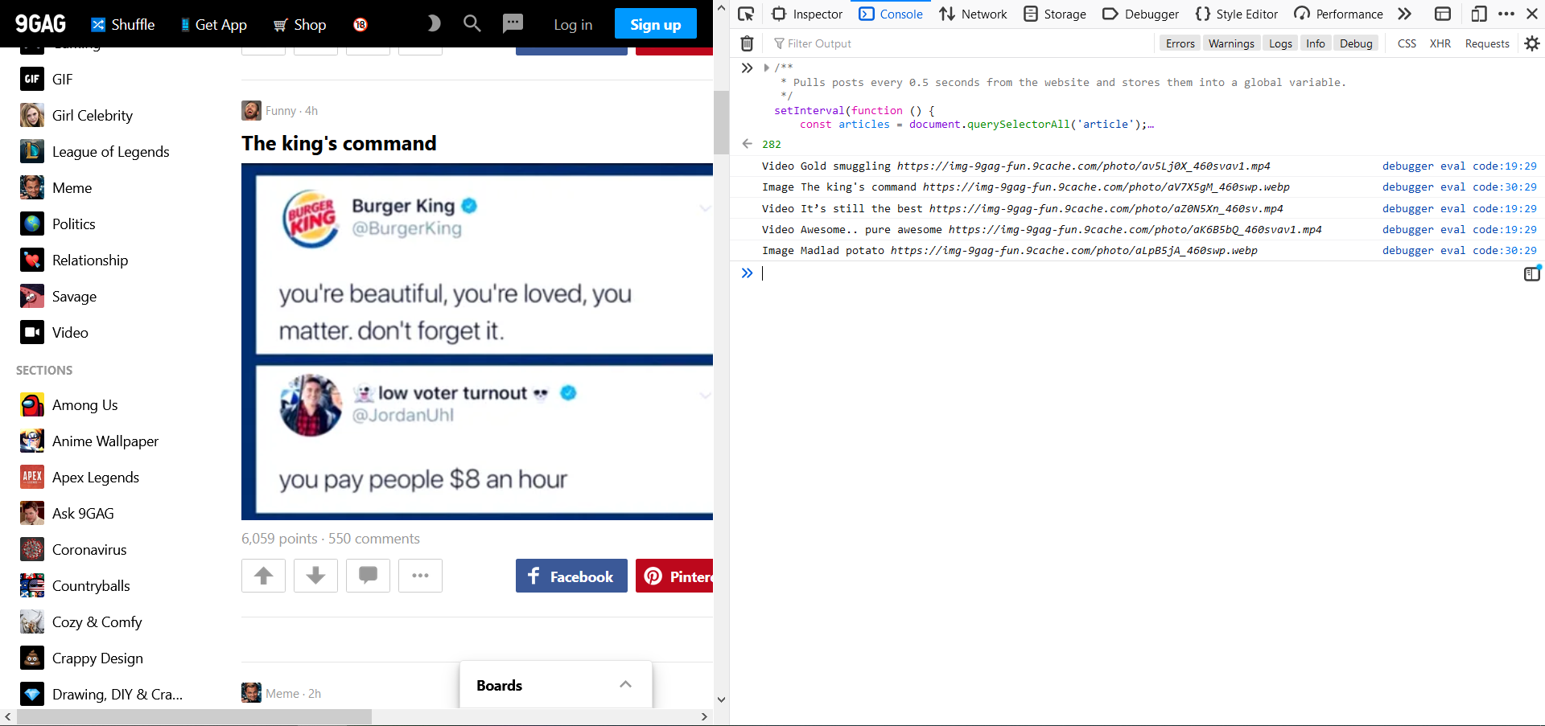
Task: Open Anime Wallpaper section
Action: click(x=89, y=441)
